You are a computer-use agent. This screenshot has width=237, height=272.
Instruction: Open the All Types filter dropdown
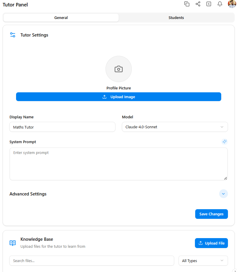click(203, 261)
